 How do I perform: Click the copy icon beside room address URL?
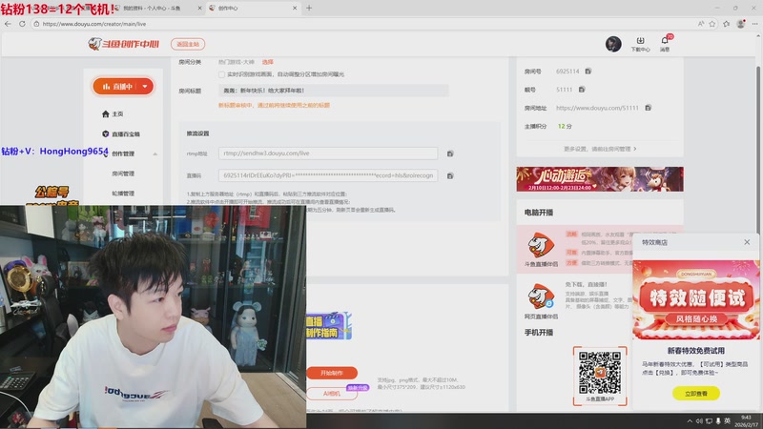[x=646, y=108]
